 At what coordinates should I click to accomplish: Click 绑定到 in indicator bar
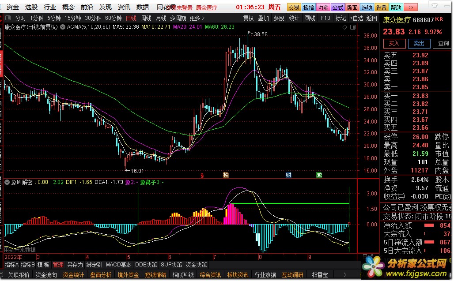(x=94, y=265)
